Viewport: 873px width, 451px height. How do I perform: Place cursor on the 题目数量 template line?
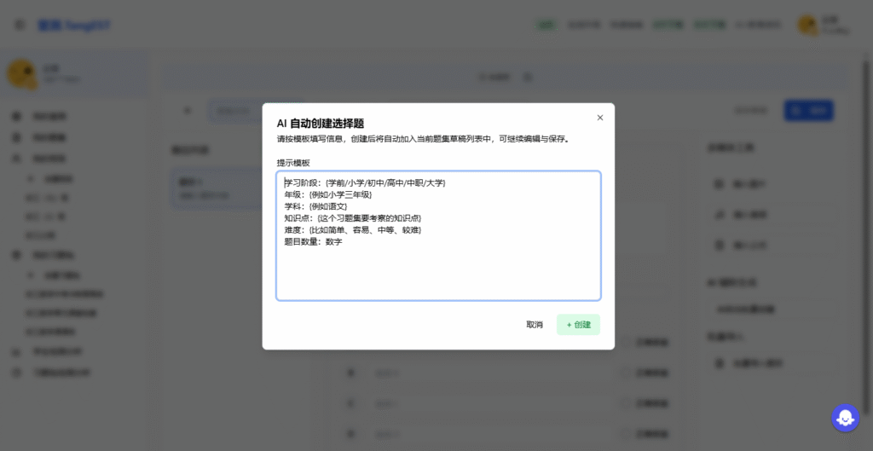314,242
